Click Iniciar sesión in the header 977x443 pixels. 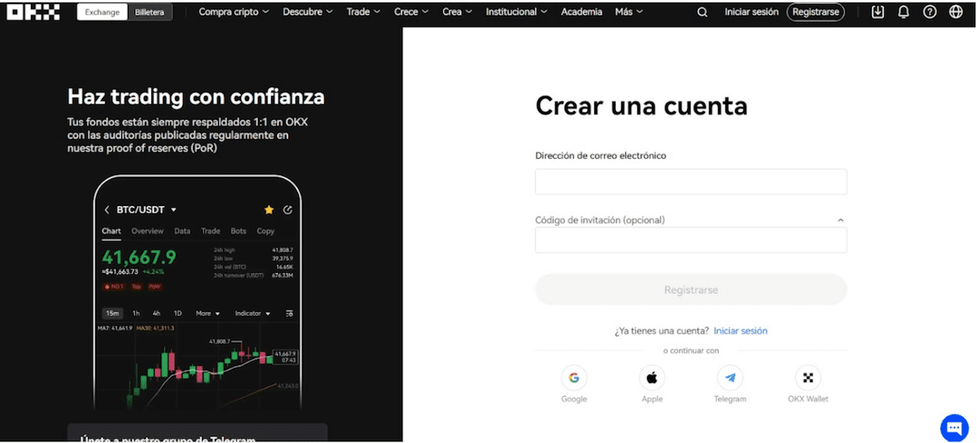coord(751,12)
